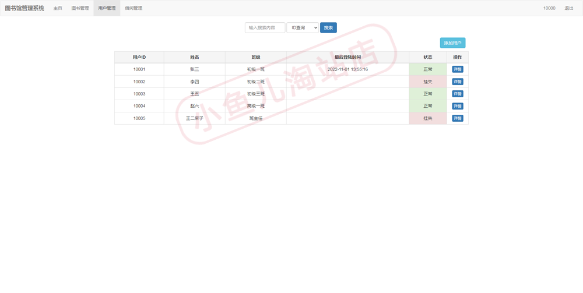Click the class cell 初级三班
This screenshot has height=293, width=583.
coord(256,94)
